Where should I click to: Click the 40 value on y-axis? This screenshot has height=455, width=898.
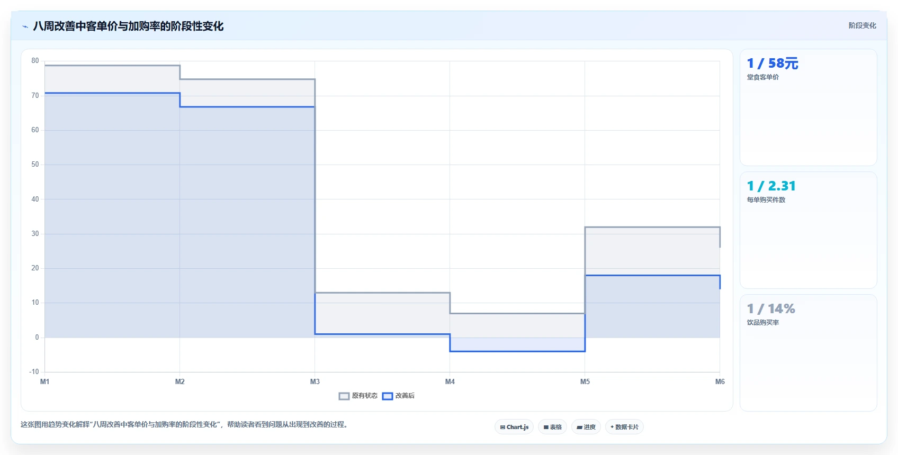pos(35,199)
